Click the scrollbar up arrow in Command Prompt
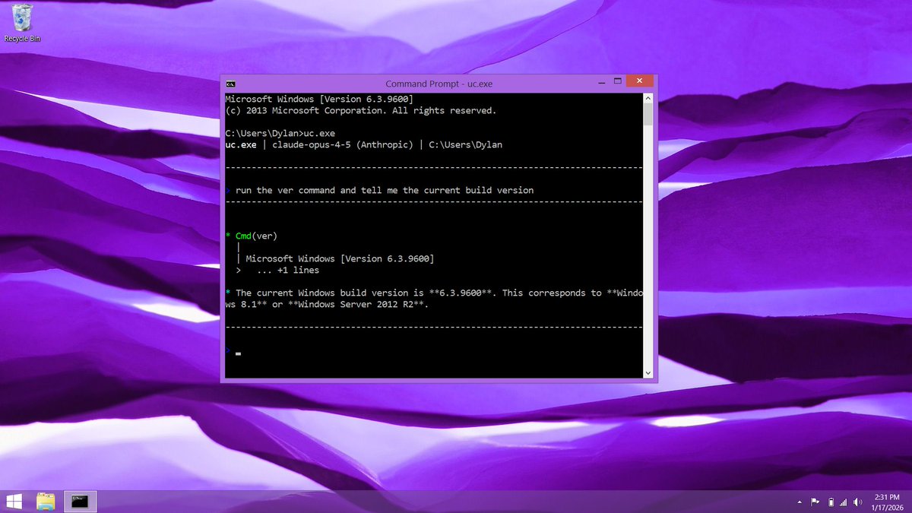Image resolution: width=912 pixels, height=513 pixels. [x=648, y=98]
